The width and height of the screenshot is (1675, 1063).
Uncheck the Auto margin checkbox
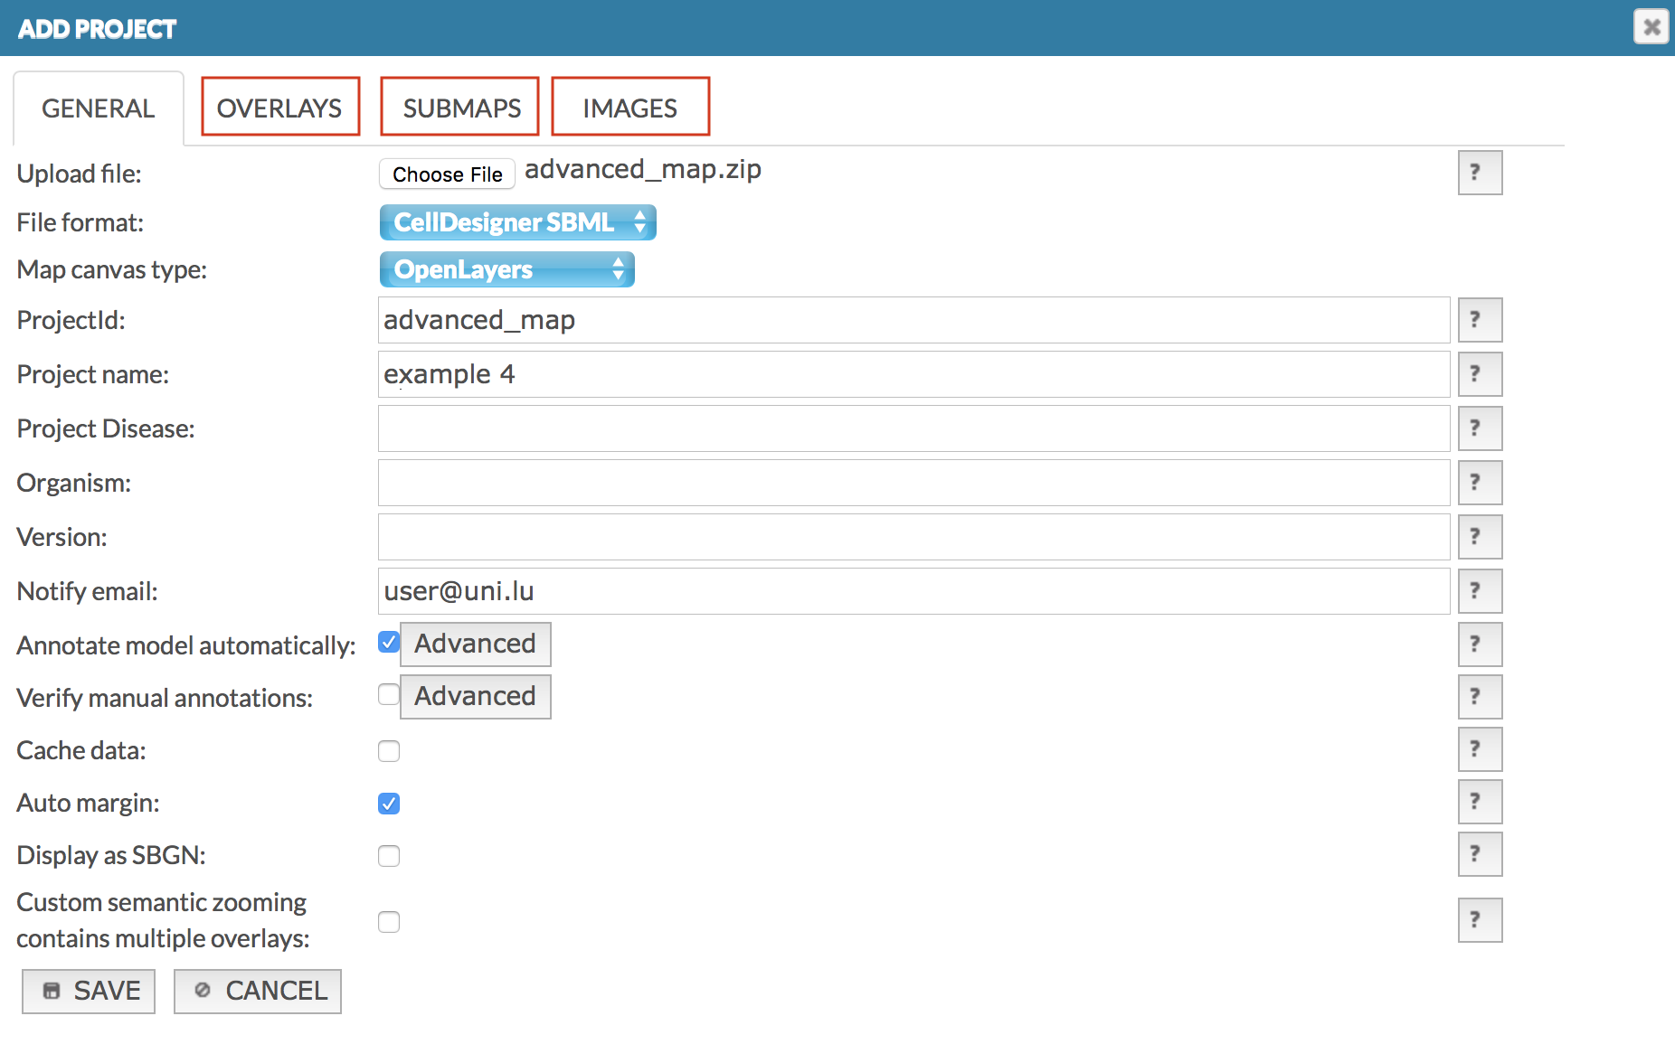click(x=389, y=804)
